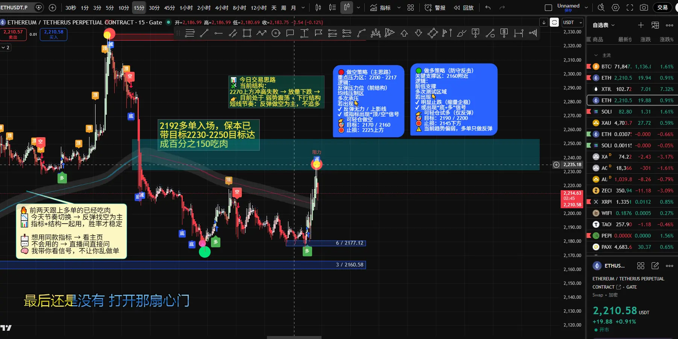This screenshot has height=339, width=678.
Task: Select the anchored text note tool
Action: point(476,33)
